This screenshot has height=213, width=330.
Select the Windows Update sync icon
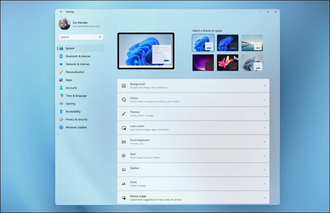click(x=61, y=127)
